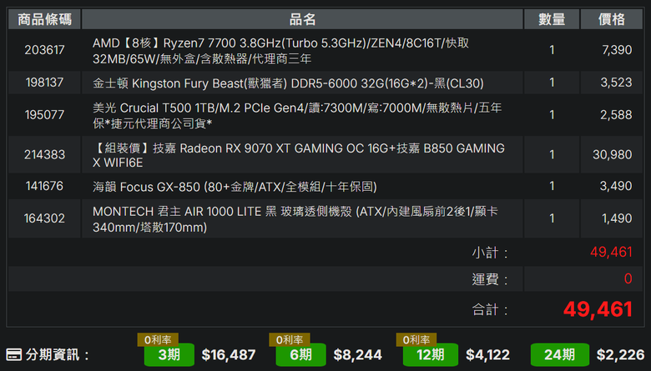
Task: Click the 分期資訊 label
Action: point(58,355)
